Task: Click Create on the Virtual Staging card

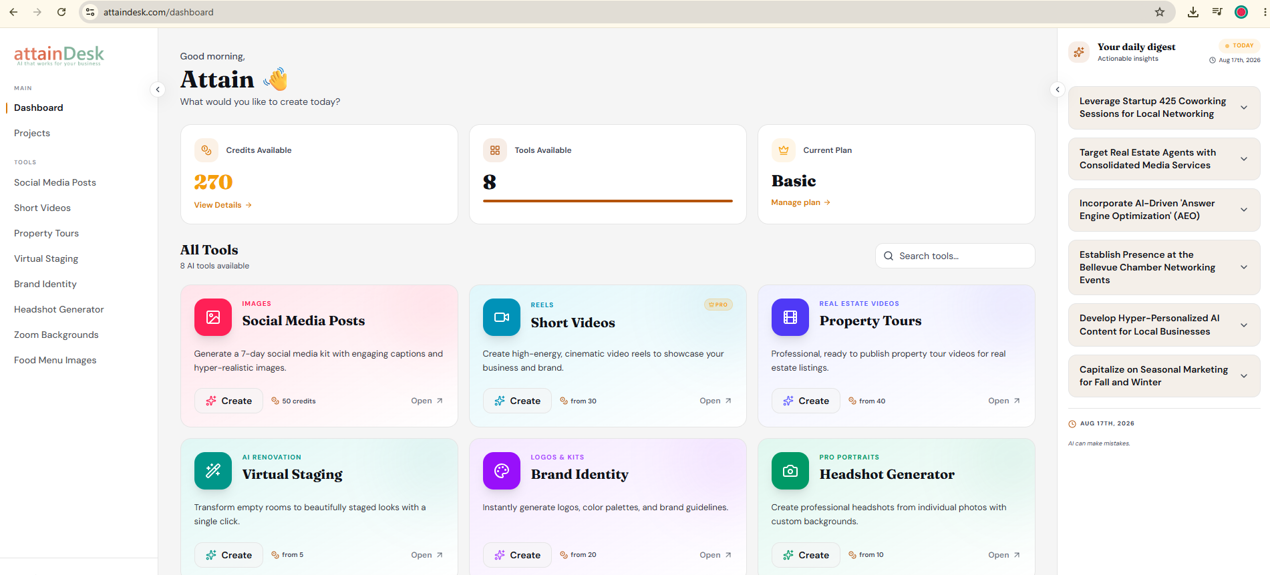Action: [228, 555]
